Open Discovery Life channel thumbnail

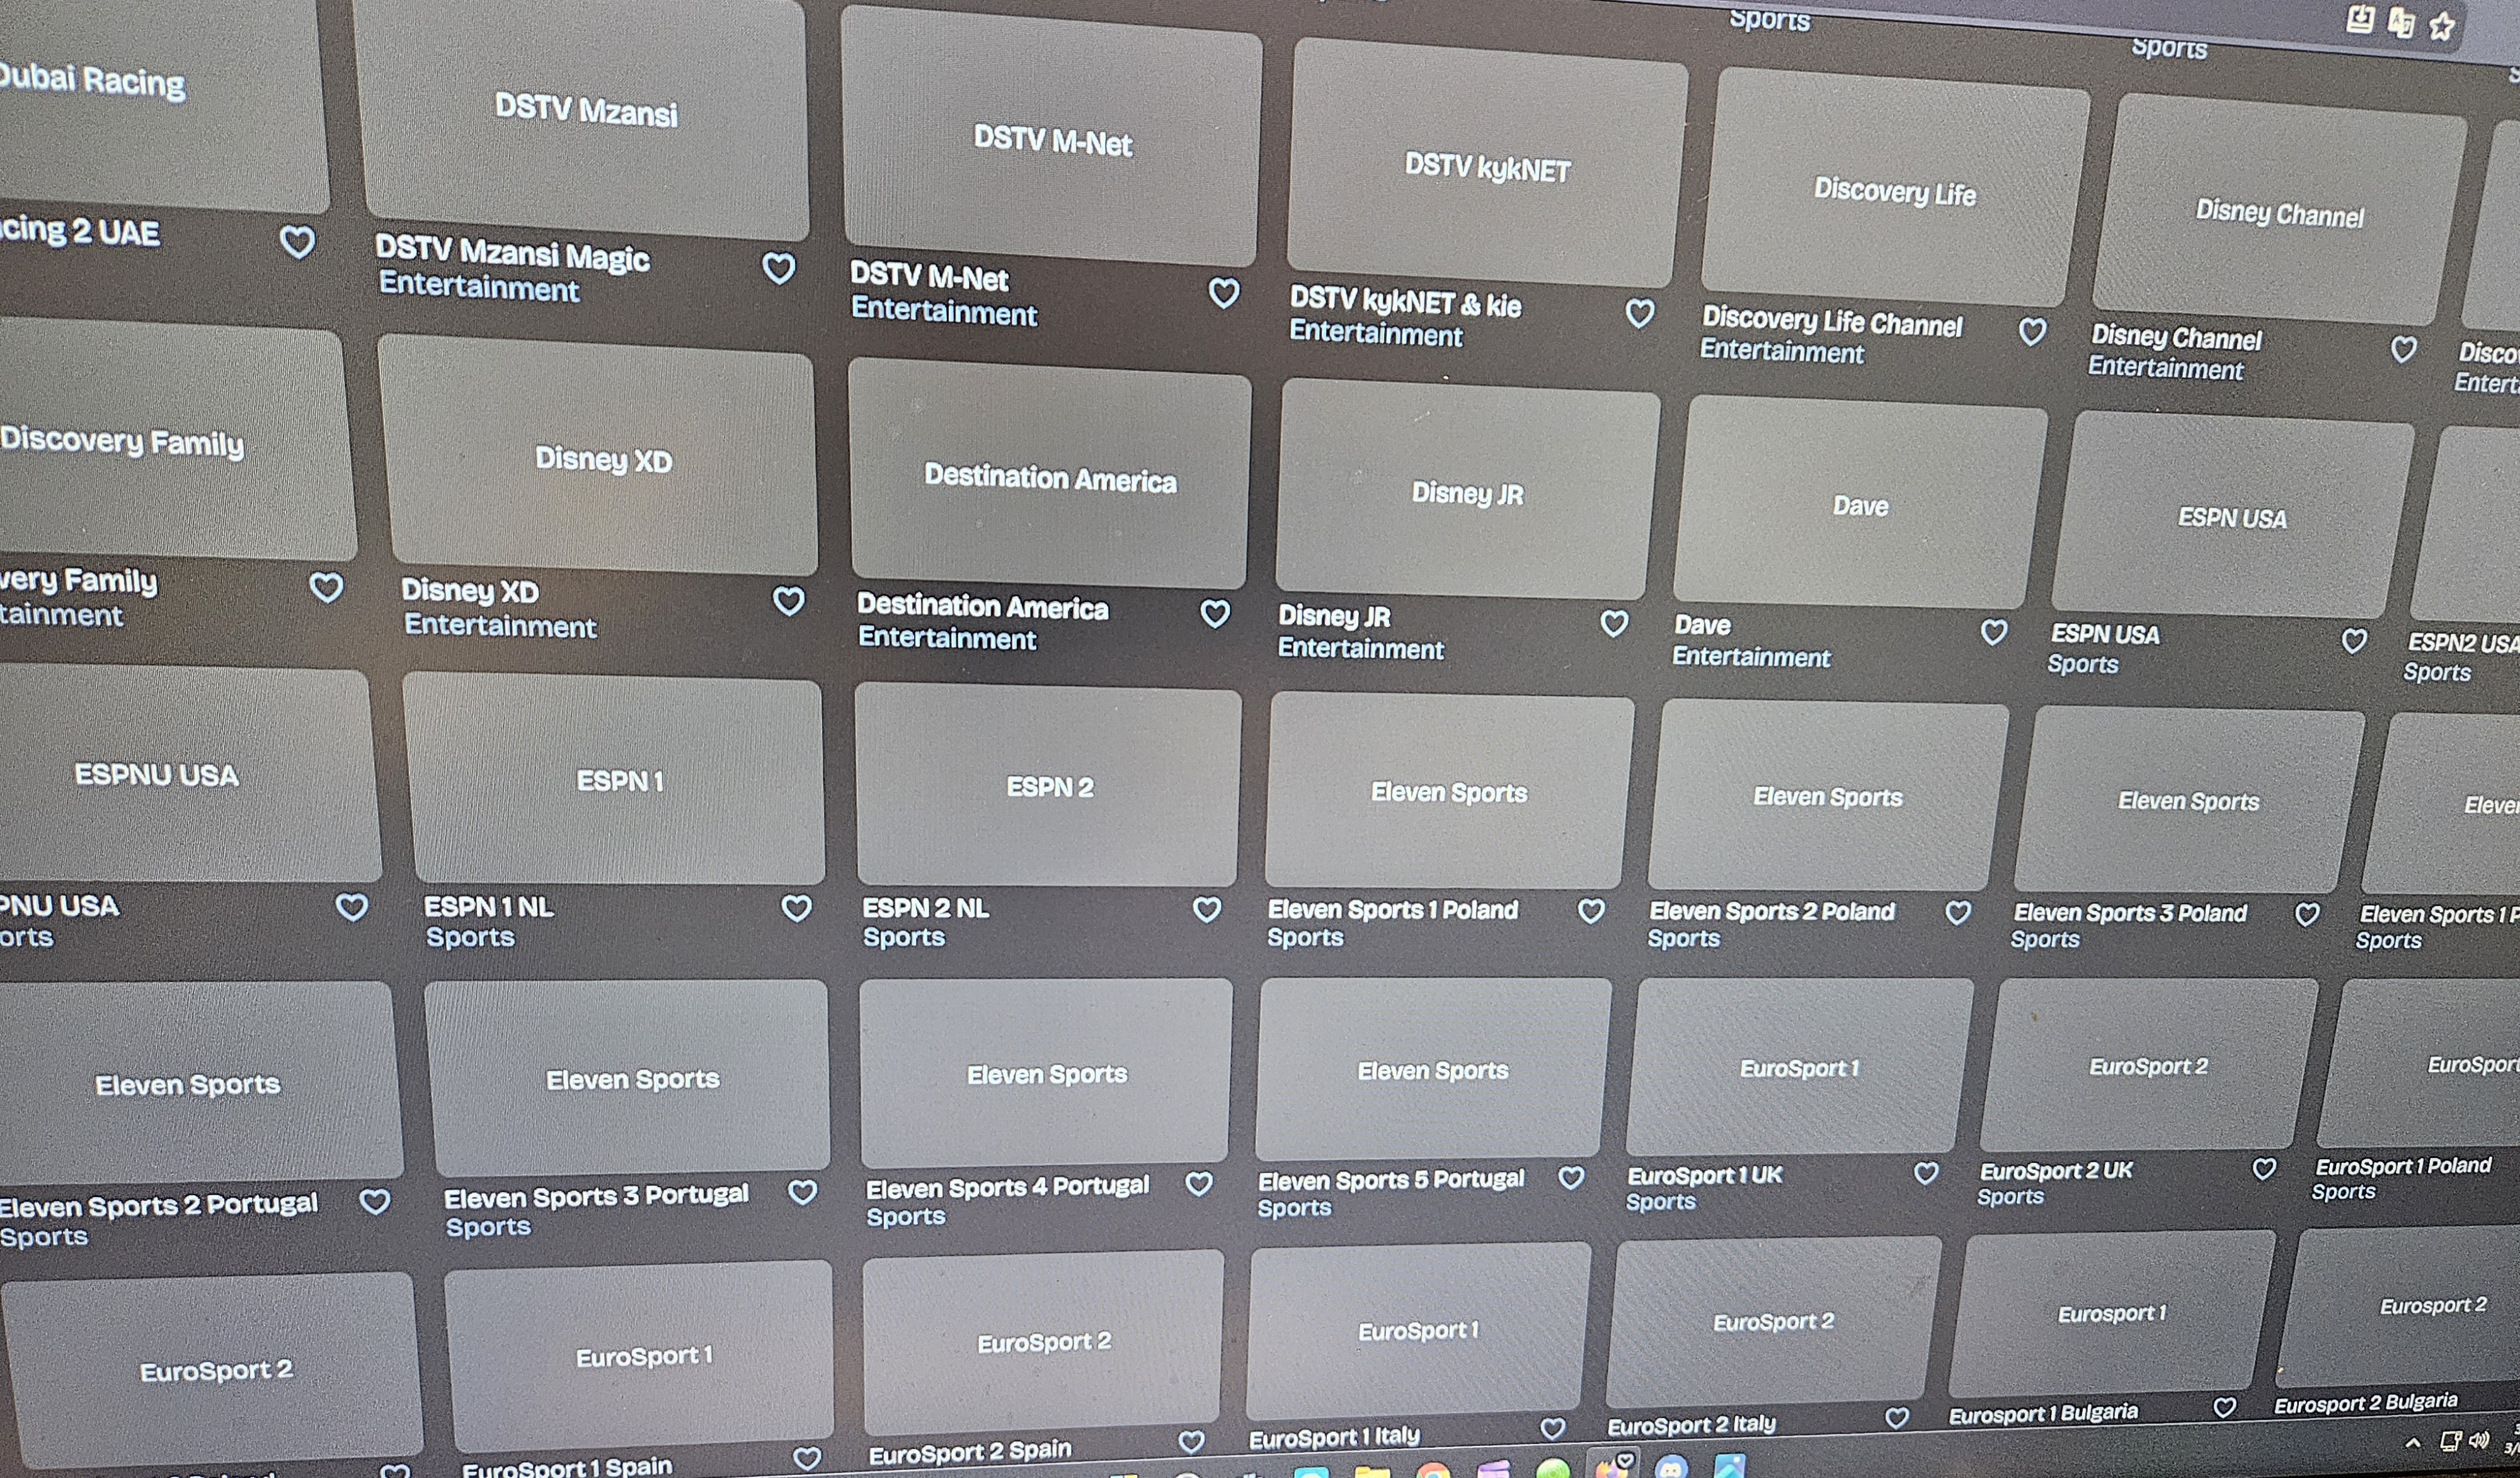[1894, 191]
